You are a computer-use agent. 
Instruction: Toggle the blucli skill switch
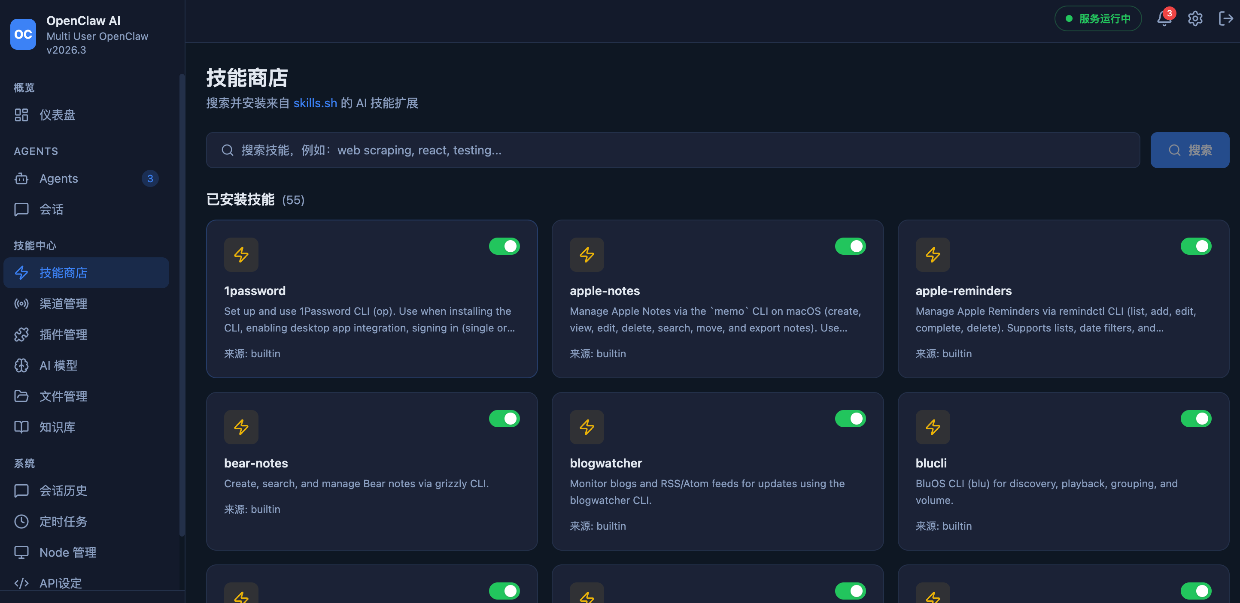(1196, 418)
